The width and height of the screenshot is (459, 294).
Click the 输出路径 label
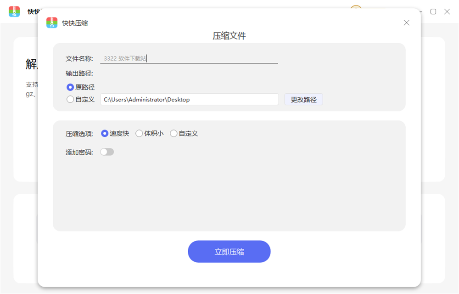coord(79,73)
